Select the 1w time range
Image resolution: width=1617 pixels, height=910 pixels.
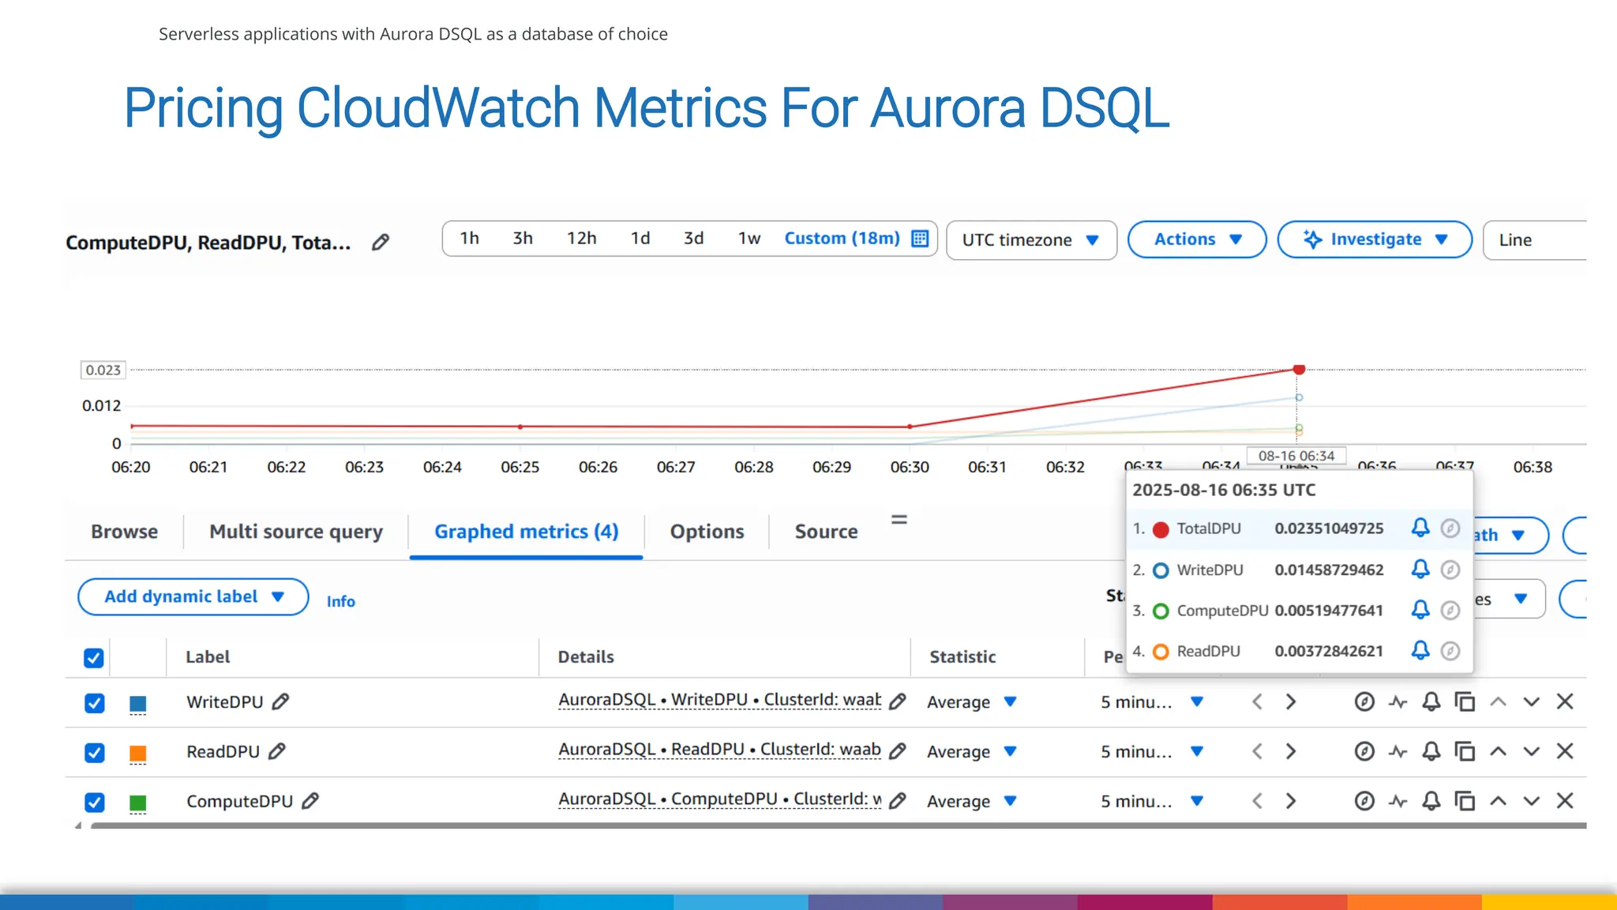tap(749, 239)
